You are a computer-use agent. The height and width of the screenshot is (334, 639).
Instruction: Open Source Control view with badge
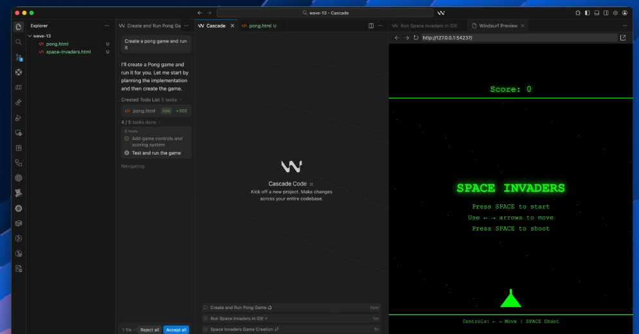click(x=19, y=57)
